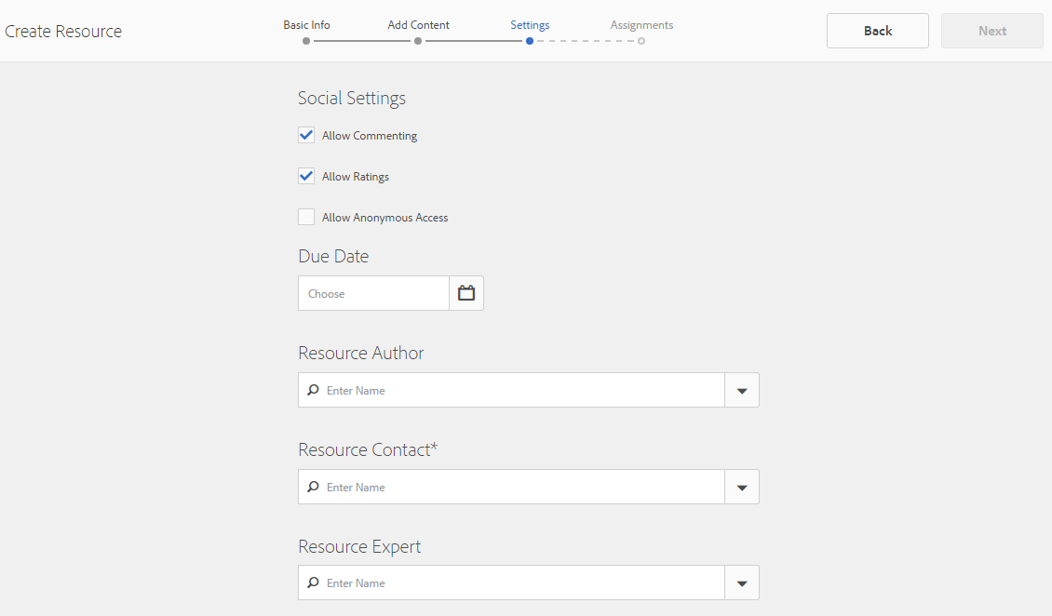Click the Next button

[991, 31]
